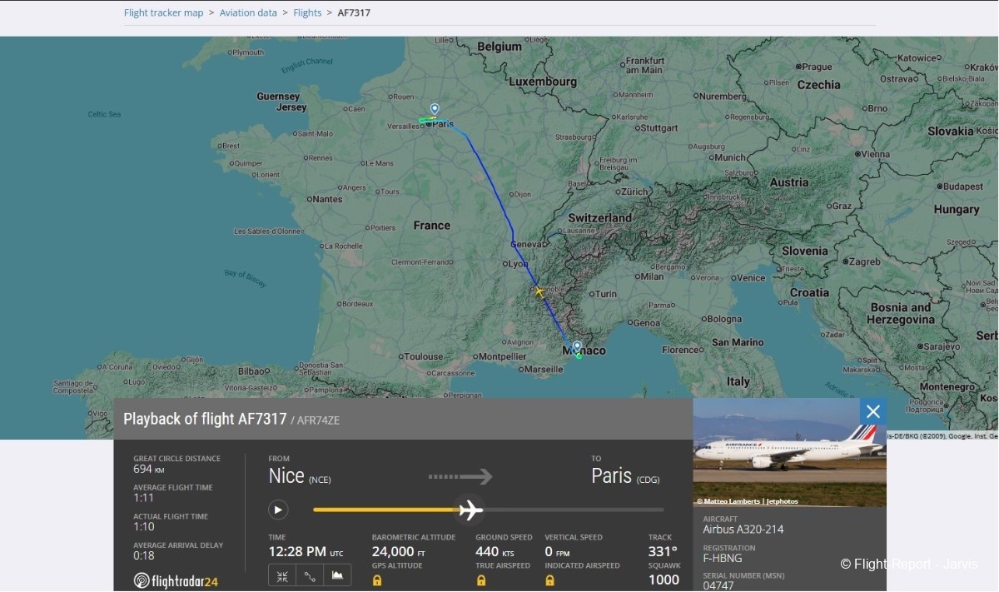Click barometric altitude 24,000 FT value
Viewport: 999px width, 592px height.
399,551
